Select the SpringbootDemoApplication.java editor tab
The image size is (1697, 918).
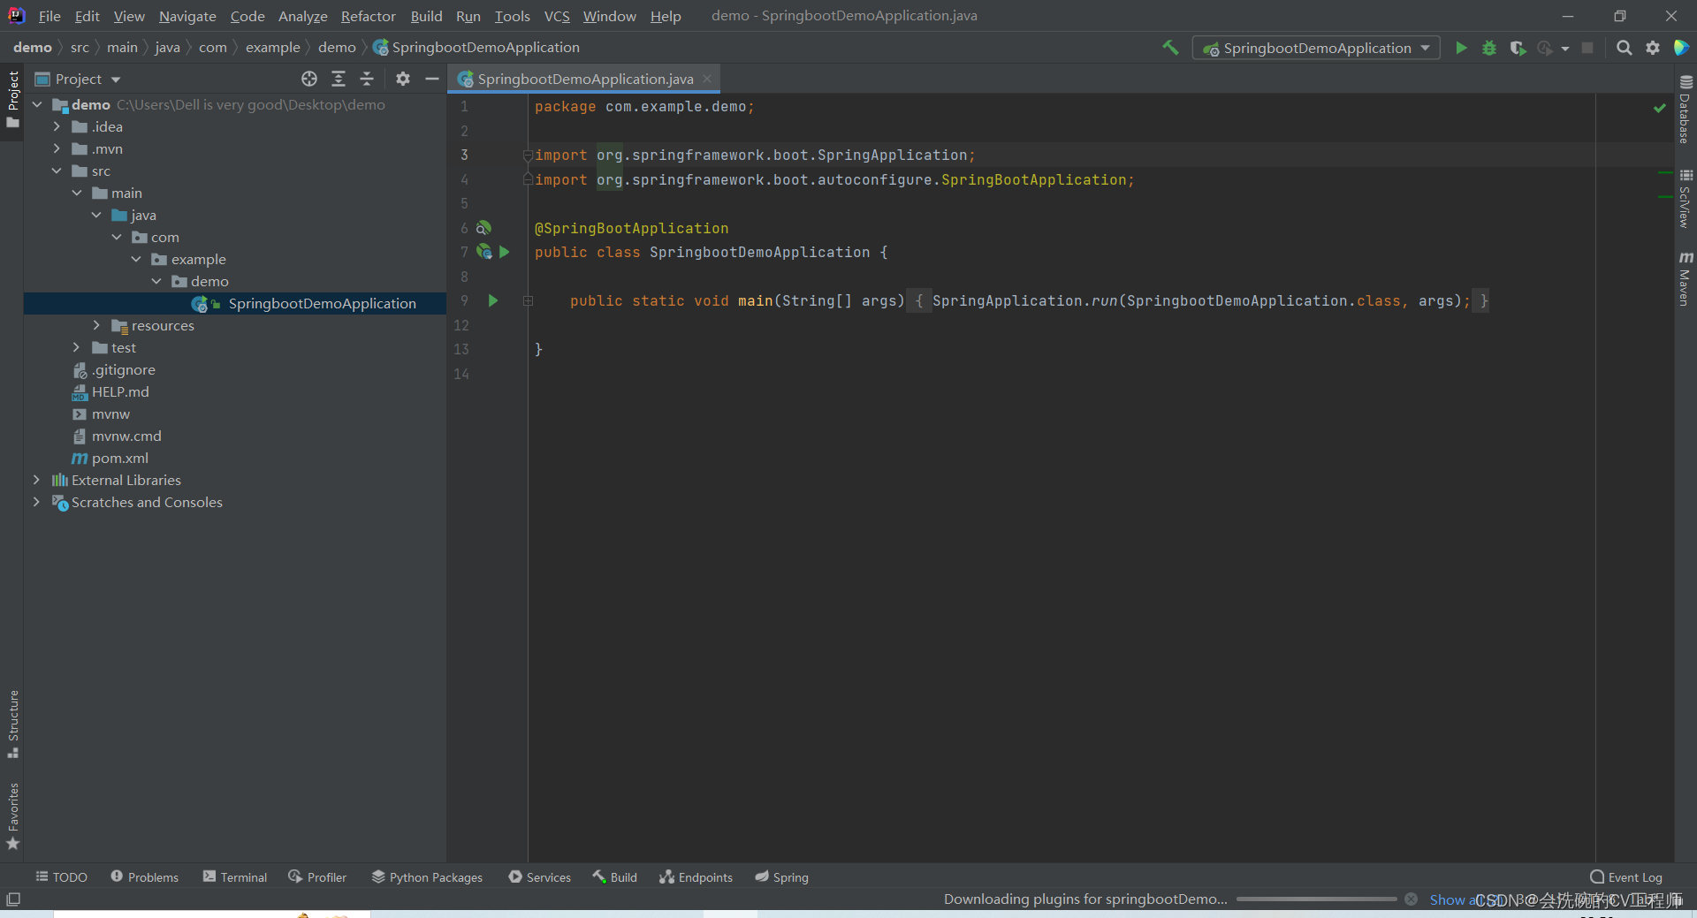click(x=584, y=79)
